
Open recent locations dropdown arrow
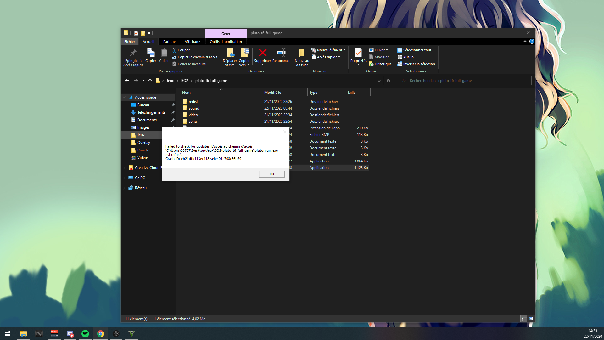pos(143,81)
